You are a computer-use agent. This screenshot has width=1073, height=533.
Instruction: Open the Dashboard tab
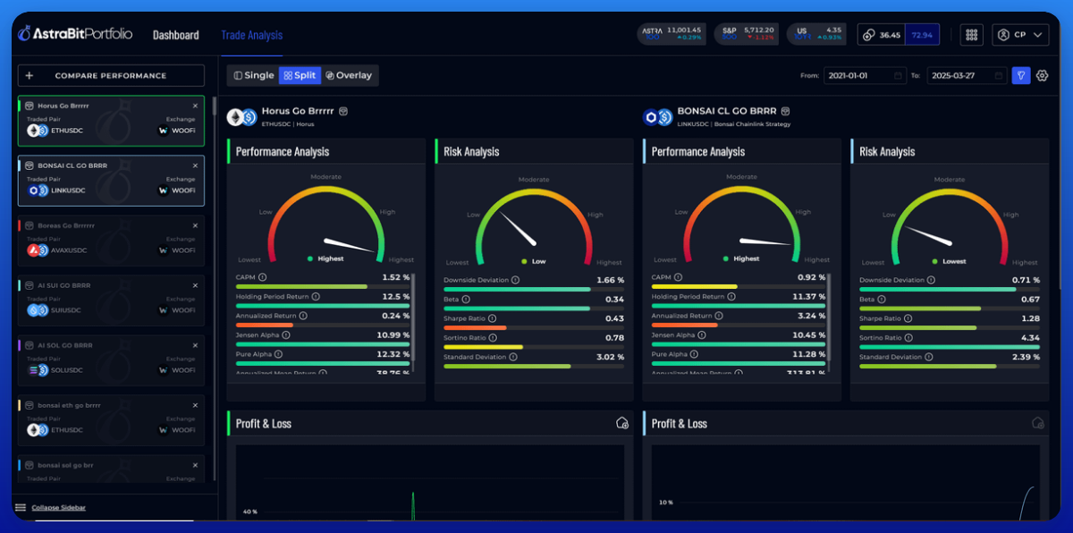pyautogui.click(x=176, y=35)
